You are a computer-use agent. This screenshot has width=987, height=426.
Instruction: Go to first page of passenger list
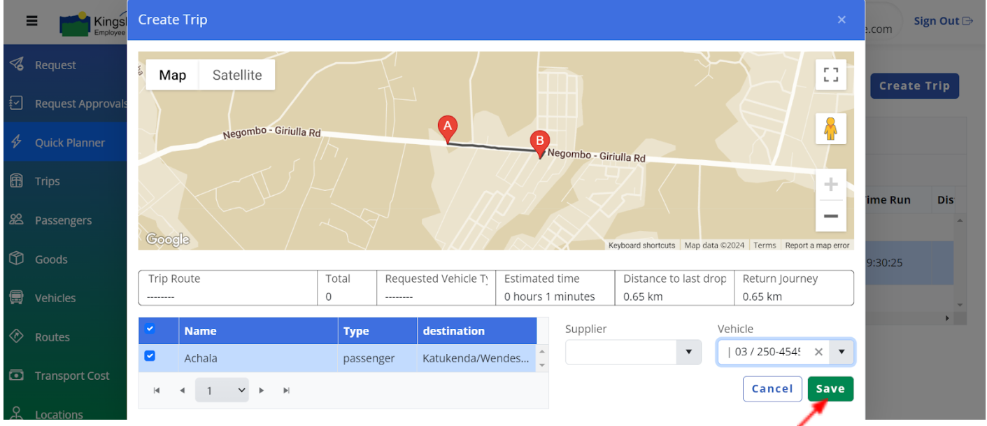(157, 390)
